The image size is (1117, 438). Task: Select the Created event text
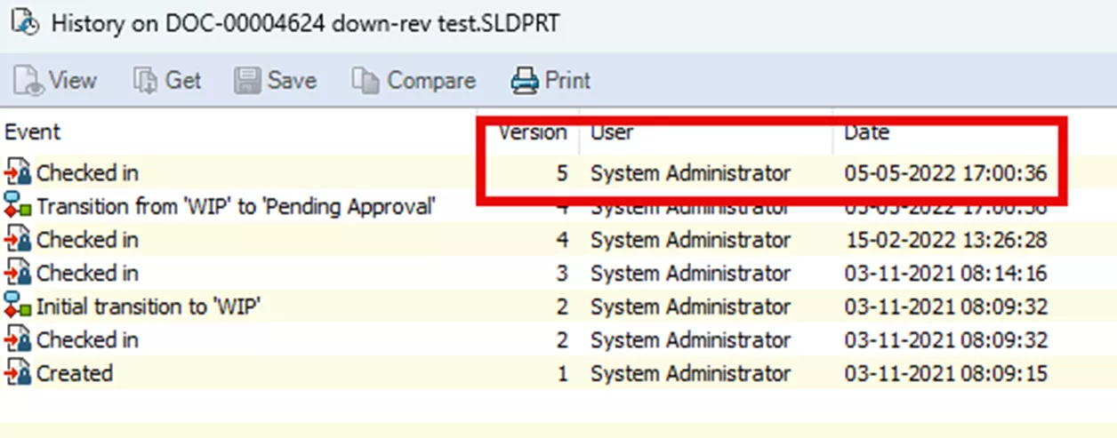click(x=75, y=373)
